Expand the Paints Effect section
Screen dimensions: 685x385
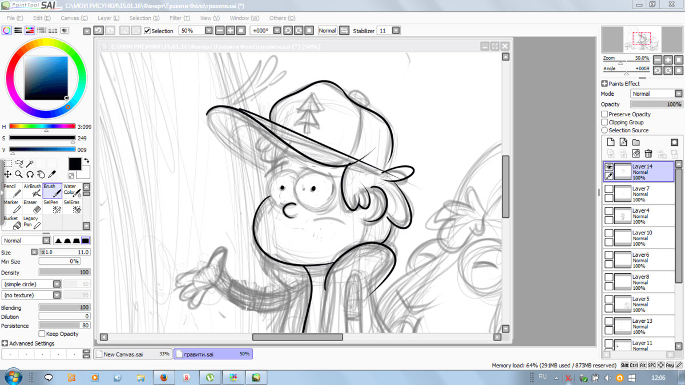click(605, 83)
